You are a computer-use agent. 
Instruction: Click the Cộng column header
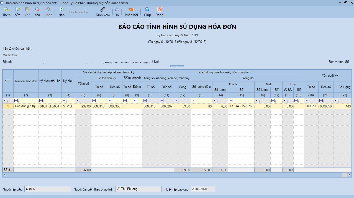point(183,87)
